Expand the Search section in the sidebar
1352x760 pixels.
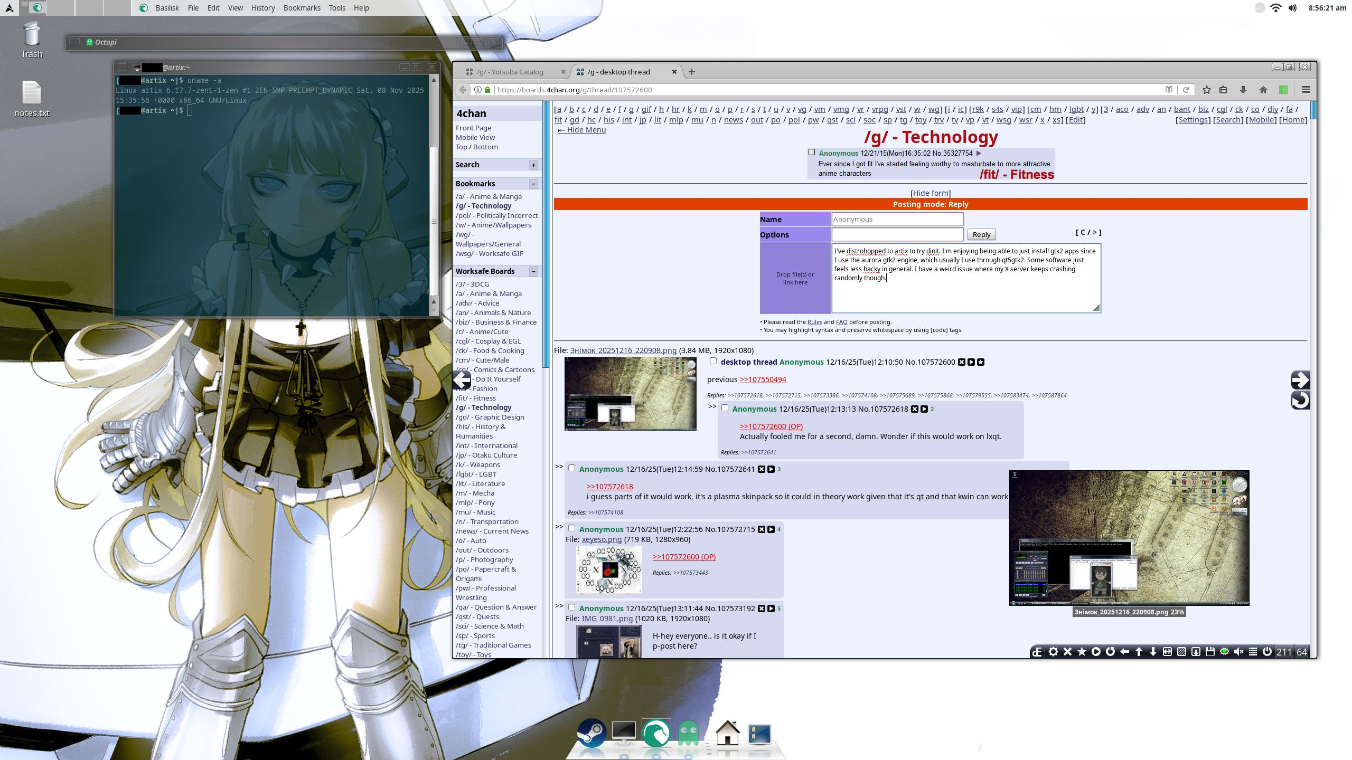point(533,165)
